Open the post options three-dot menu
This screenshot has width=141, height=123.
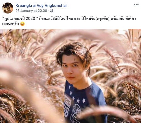click(x=136, y=5)
